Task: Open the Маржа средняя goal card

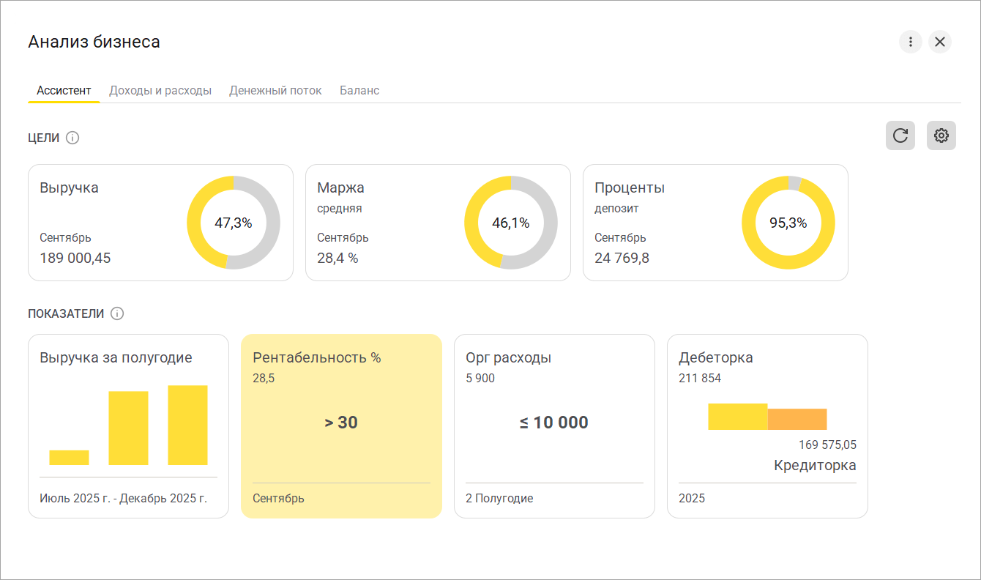Action: coord(381,223)
